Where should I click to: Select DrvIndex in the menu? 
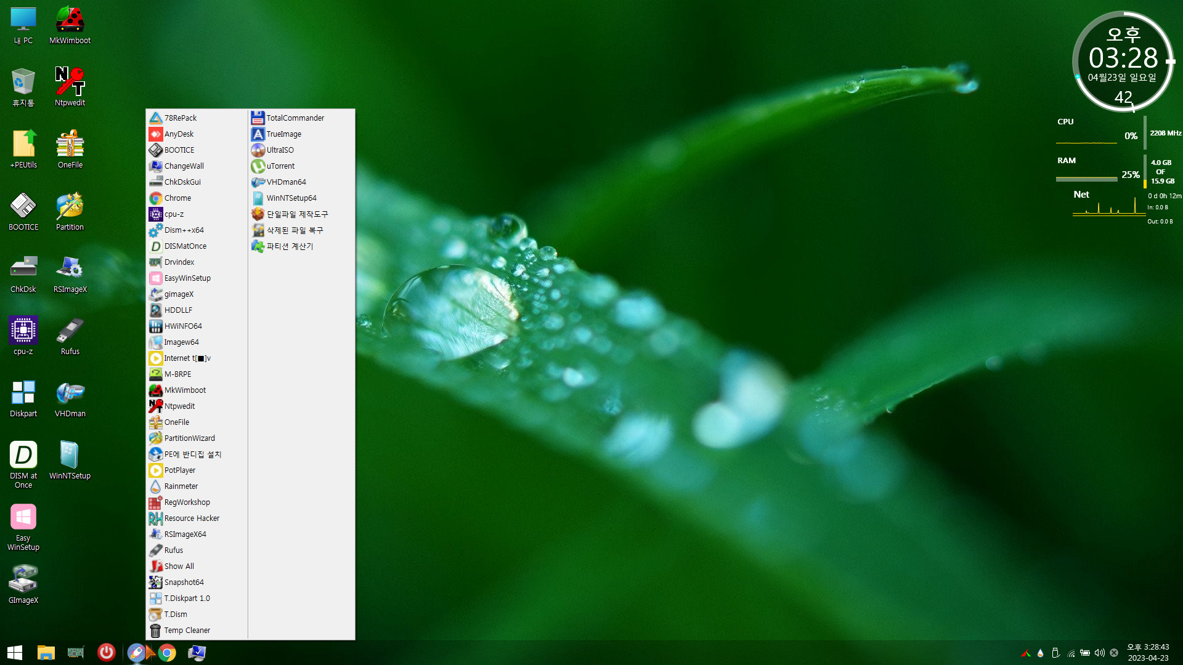coord(197,262)
